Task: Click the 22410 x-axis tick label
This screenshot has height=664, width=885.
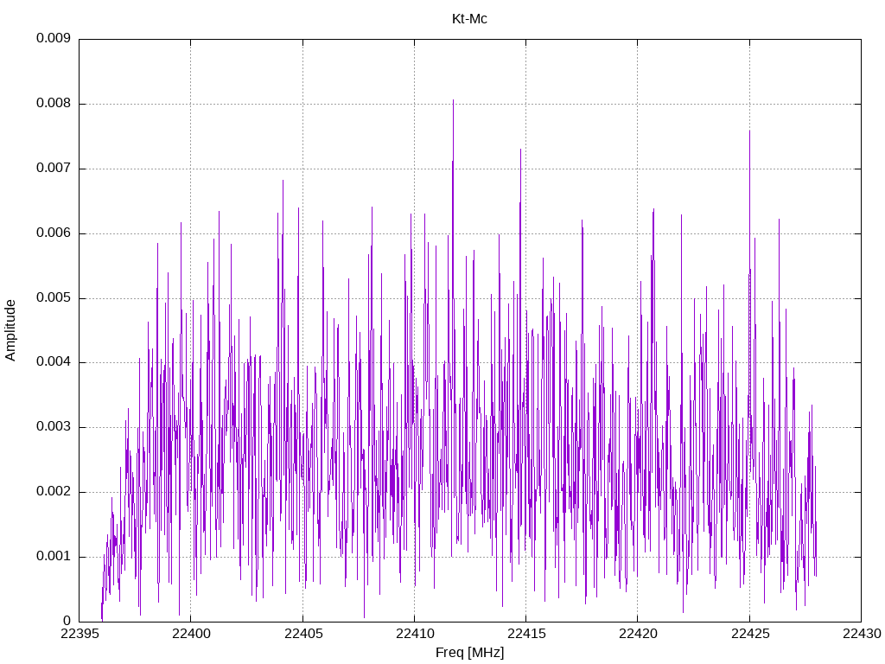Action: point(414,634)
